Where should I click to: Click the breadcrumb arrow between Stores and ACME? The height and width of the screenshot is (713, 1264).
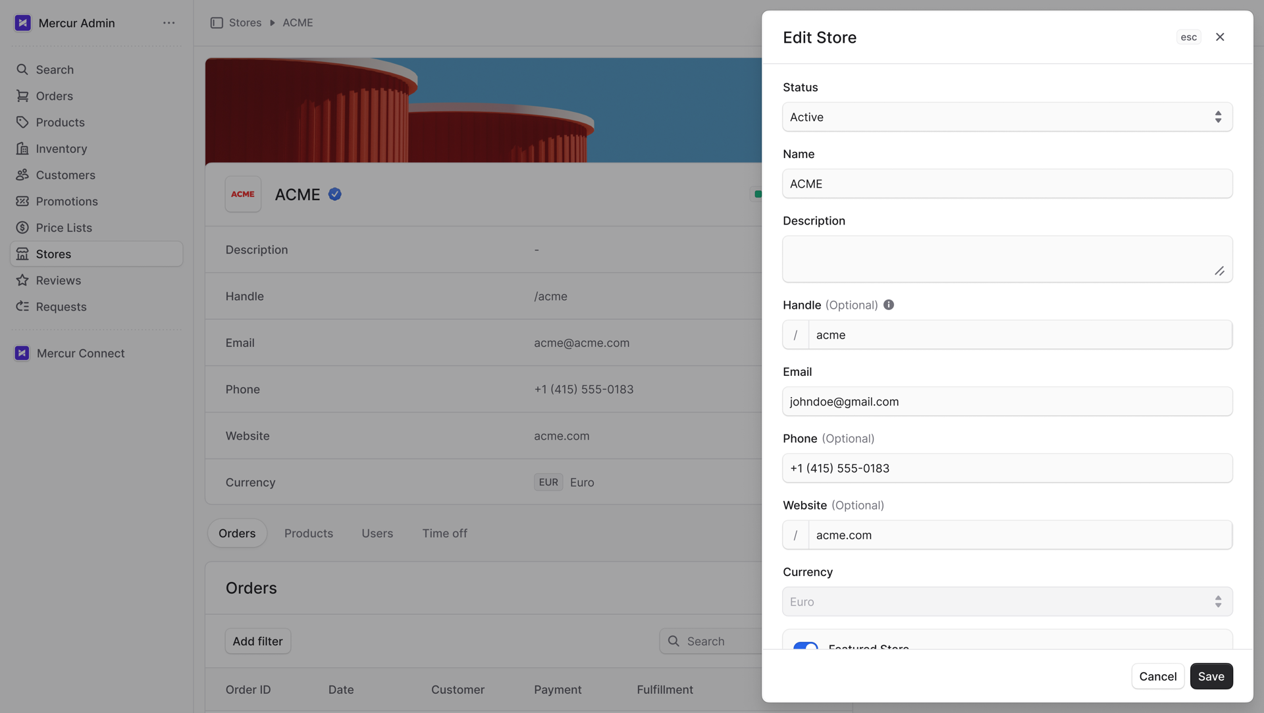[x=272, y=23]
